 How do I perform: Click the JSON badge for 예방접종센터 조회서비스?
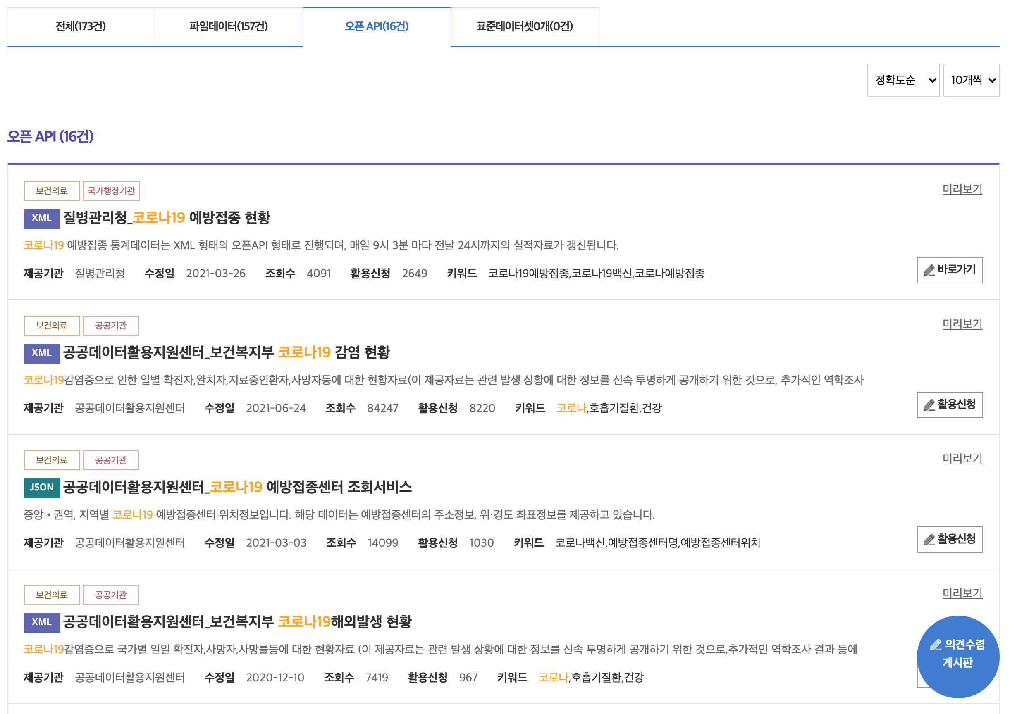(42, 487)
